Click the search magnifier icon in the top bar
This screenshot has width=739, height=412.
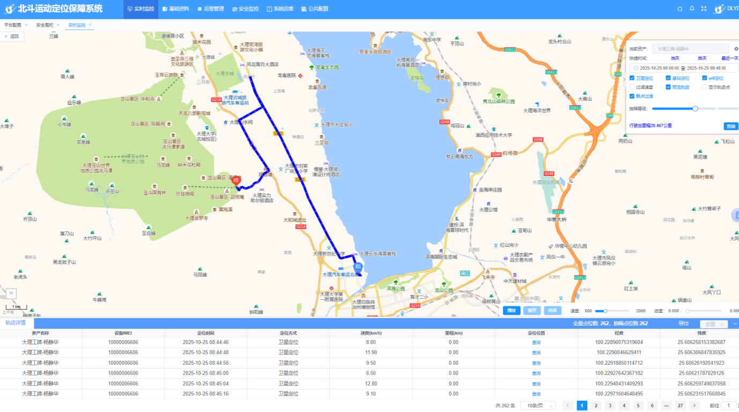680,9
